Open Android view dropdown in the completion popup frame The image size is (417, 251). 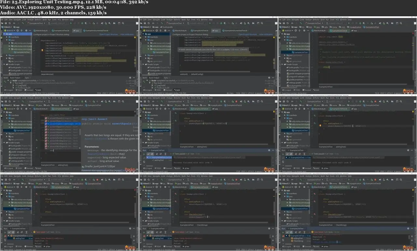coord(9,109)
